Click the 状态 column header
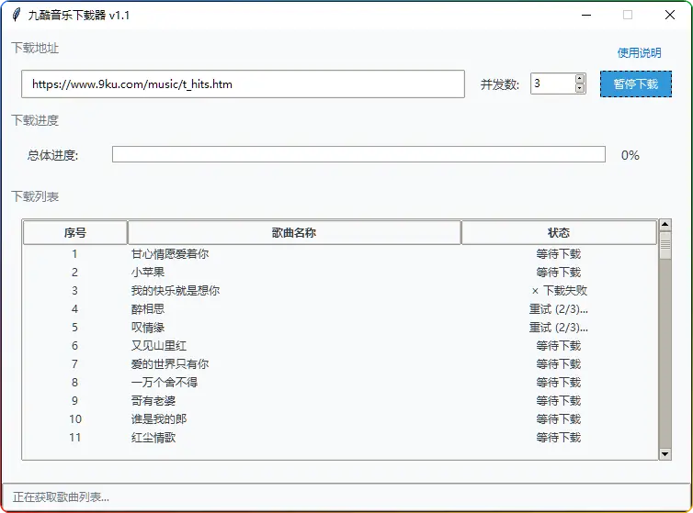 (559, 233)
